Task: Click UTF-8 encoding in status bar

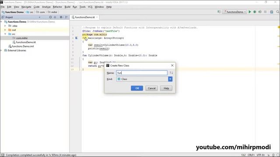Action: tap(261, 155)
